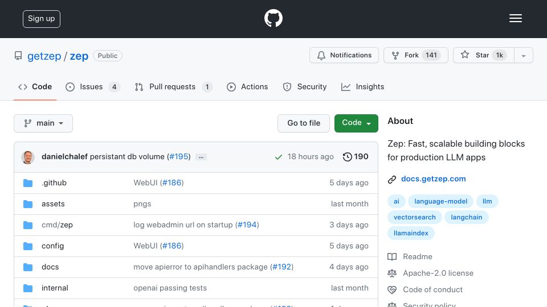Click the internal folder icon
This screenshot has height=307, width=547.
coord(28,288)
